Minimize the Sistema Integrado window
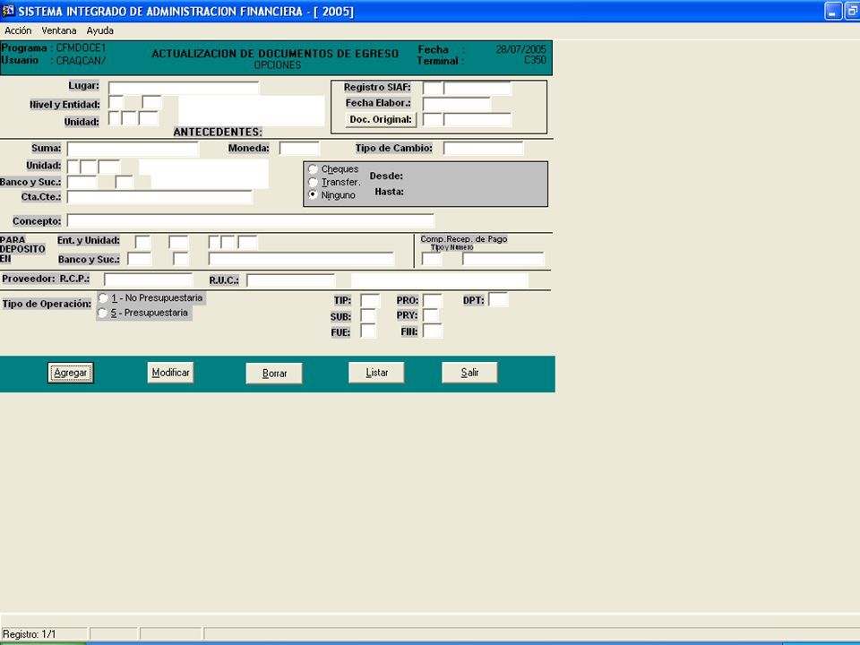 [832, 11]
